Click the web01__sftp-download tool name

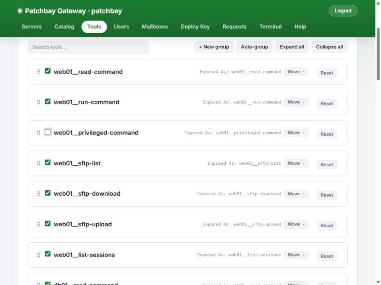click(87, 194)
